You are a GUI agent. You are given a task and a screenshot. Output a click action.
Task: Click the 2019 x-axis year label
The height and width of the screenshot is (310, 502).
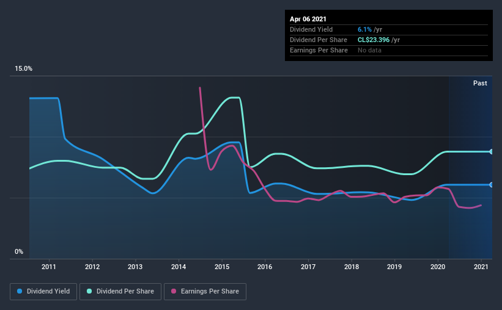[x=394, y=267]
